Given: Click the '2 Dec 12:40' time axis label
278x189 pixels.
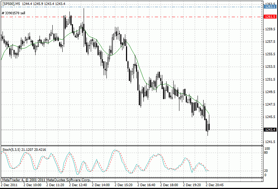Looking at the screenshot, I should [78, 185].
